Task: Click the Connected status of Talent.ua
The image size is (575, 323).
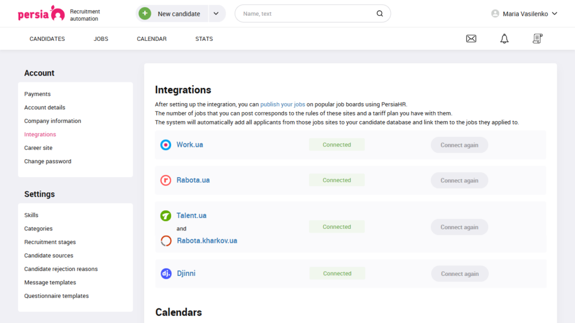Action: pyautogui.click(x=337, y=227)
